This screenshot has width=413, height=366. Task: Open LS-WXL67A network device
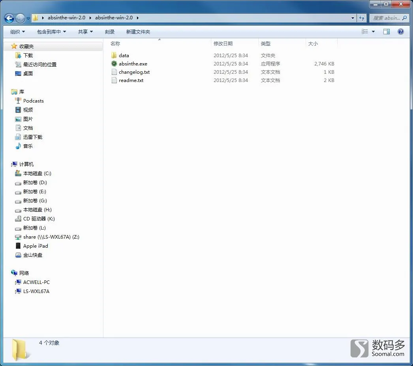[36, 291]
